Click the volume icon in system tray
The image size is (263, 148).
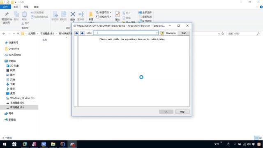coord(249,144)
